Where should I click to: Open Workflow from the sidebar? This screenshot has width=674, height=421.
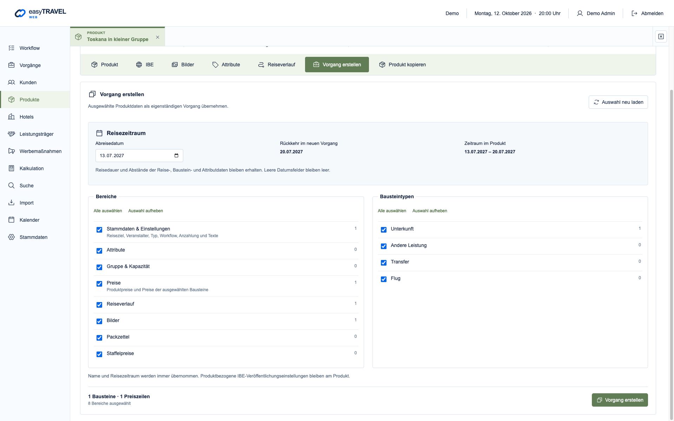tap(35, 48)
